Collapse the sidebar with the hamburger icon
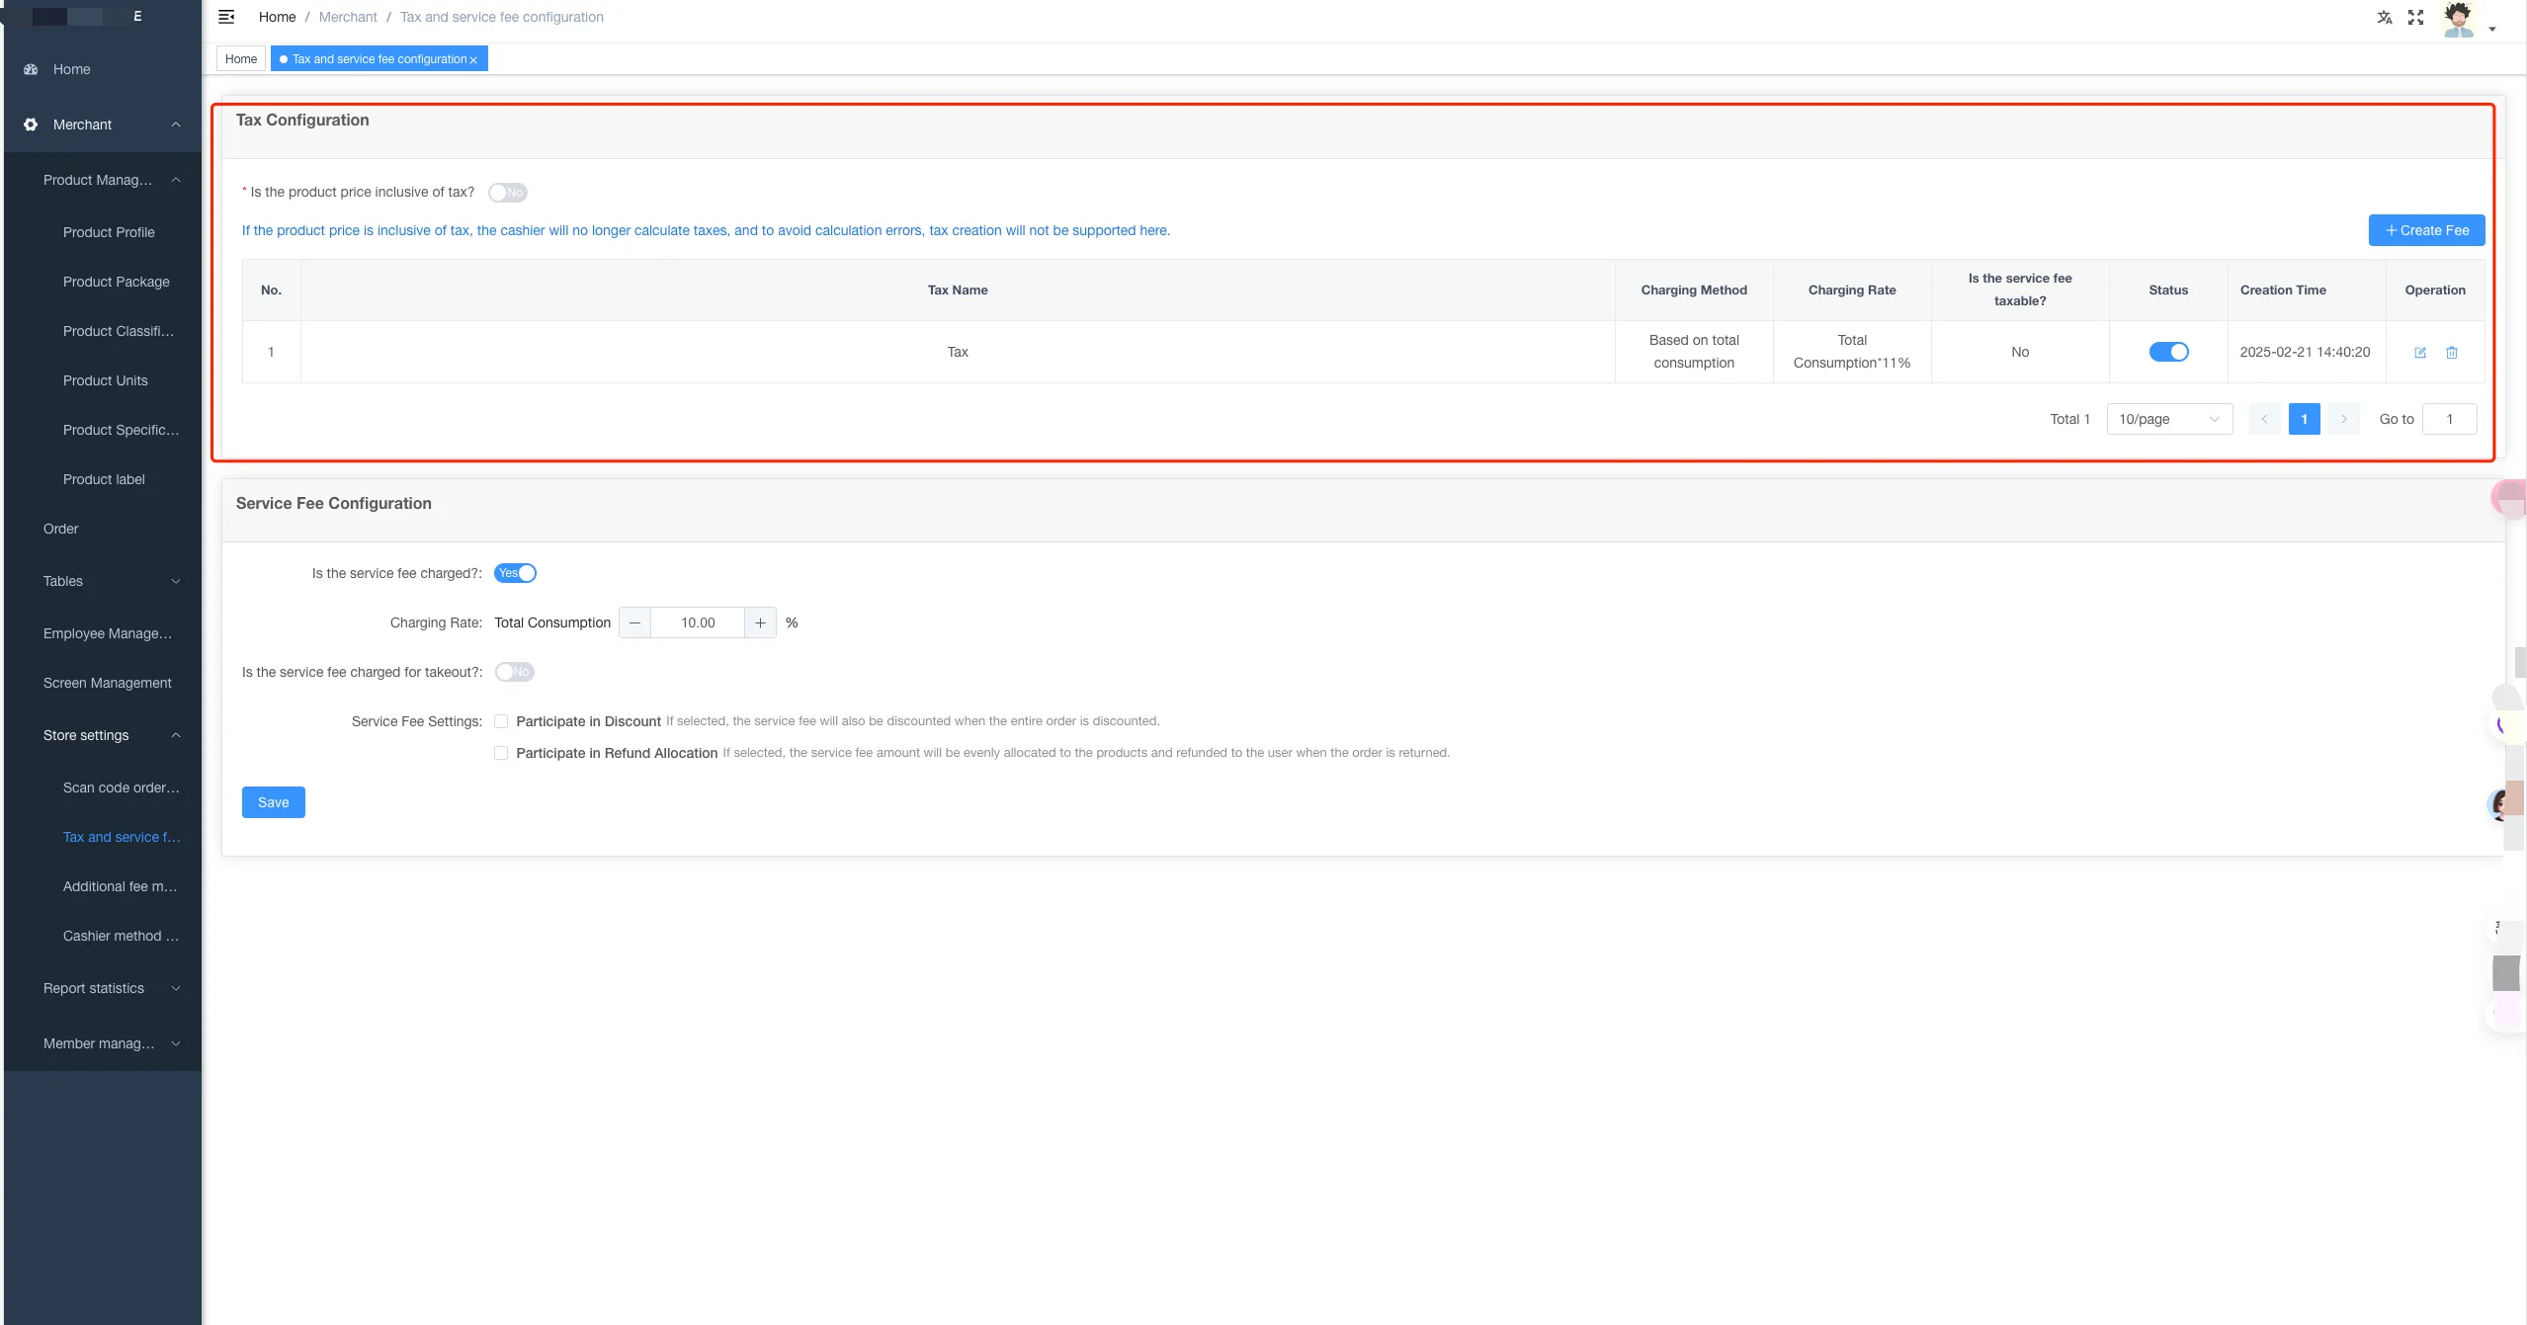Viewport: 2527px width, 1325px height. (226, 17)
